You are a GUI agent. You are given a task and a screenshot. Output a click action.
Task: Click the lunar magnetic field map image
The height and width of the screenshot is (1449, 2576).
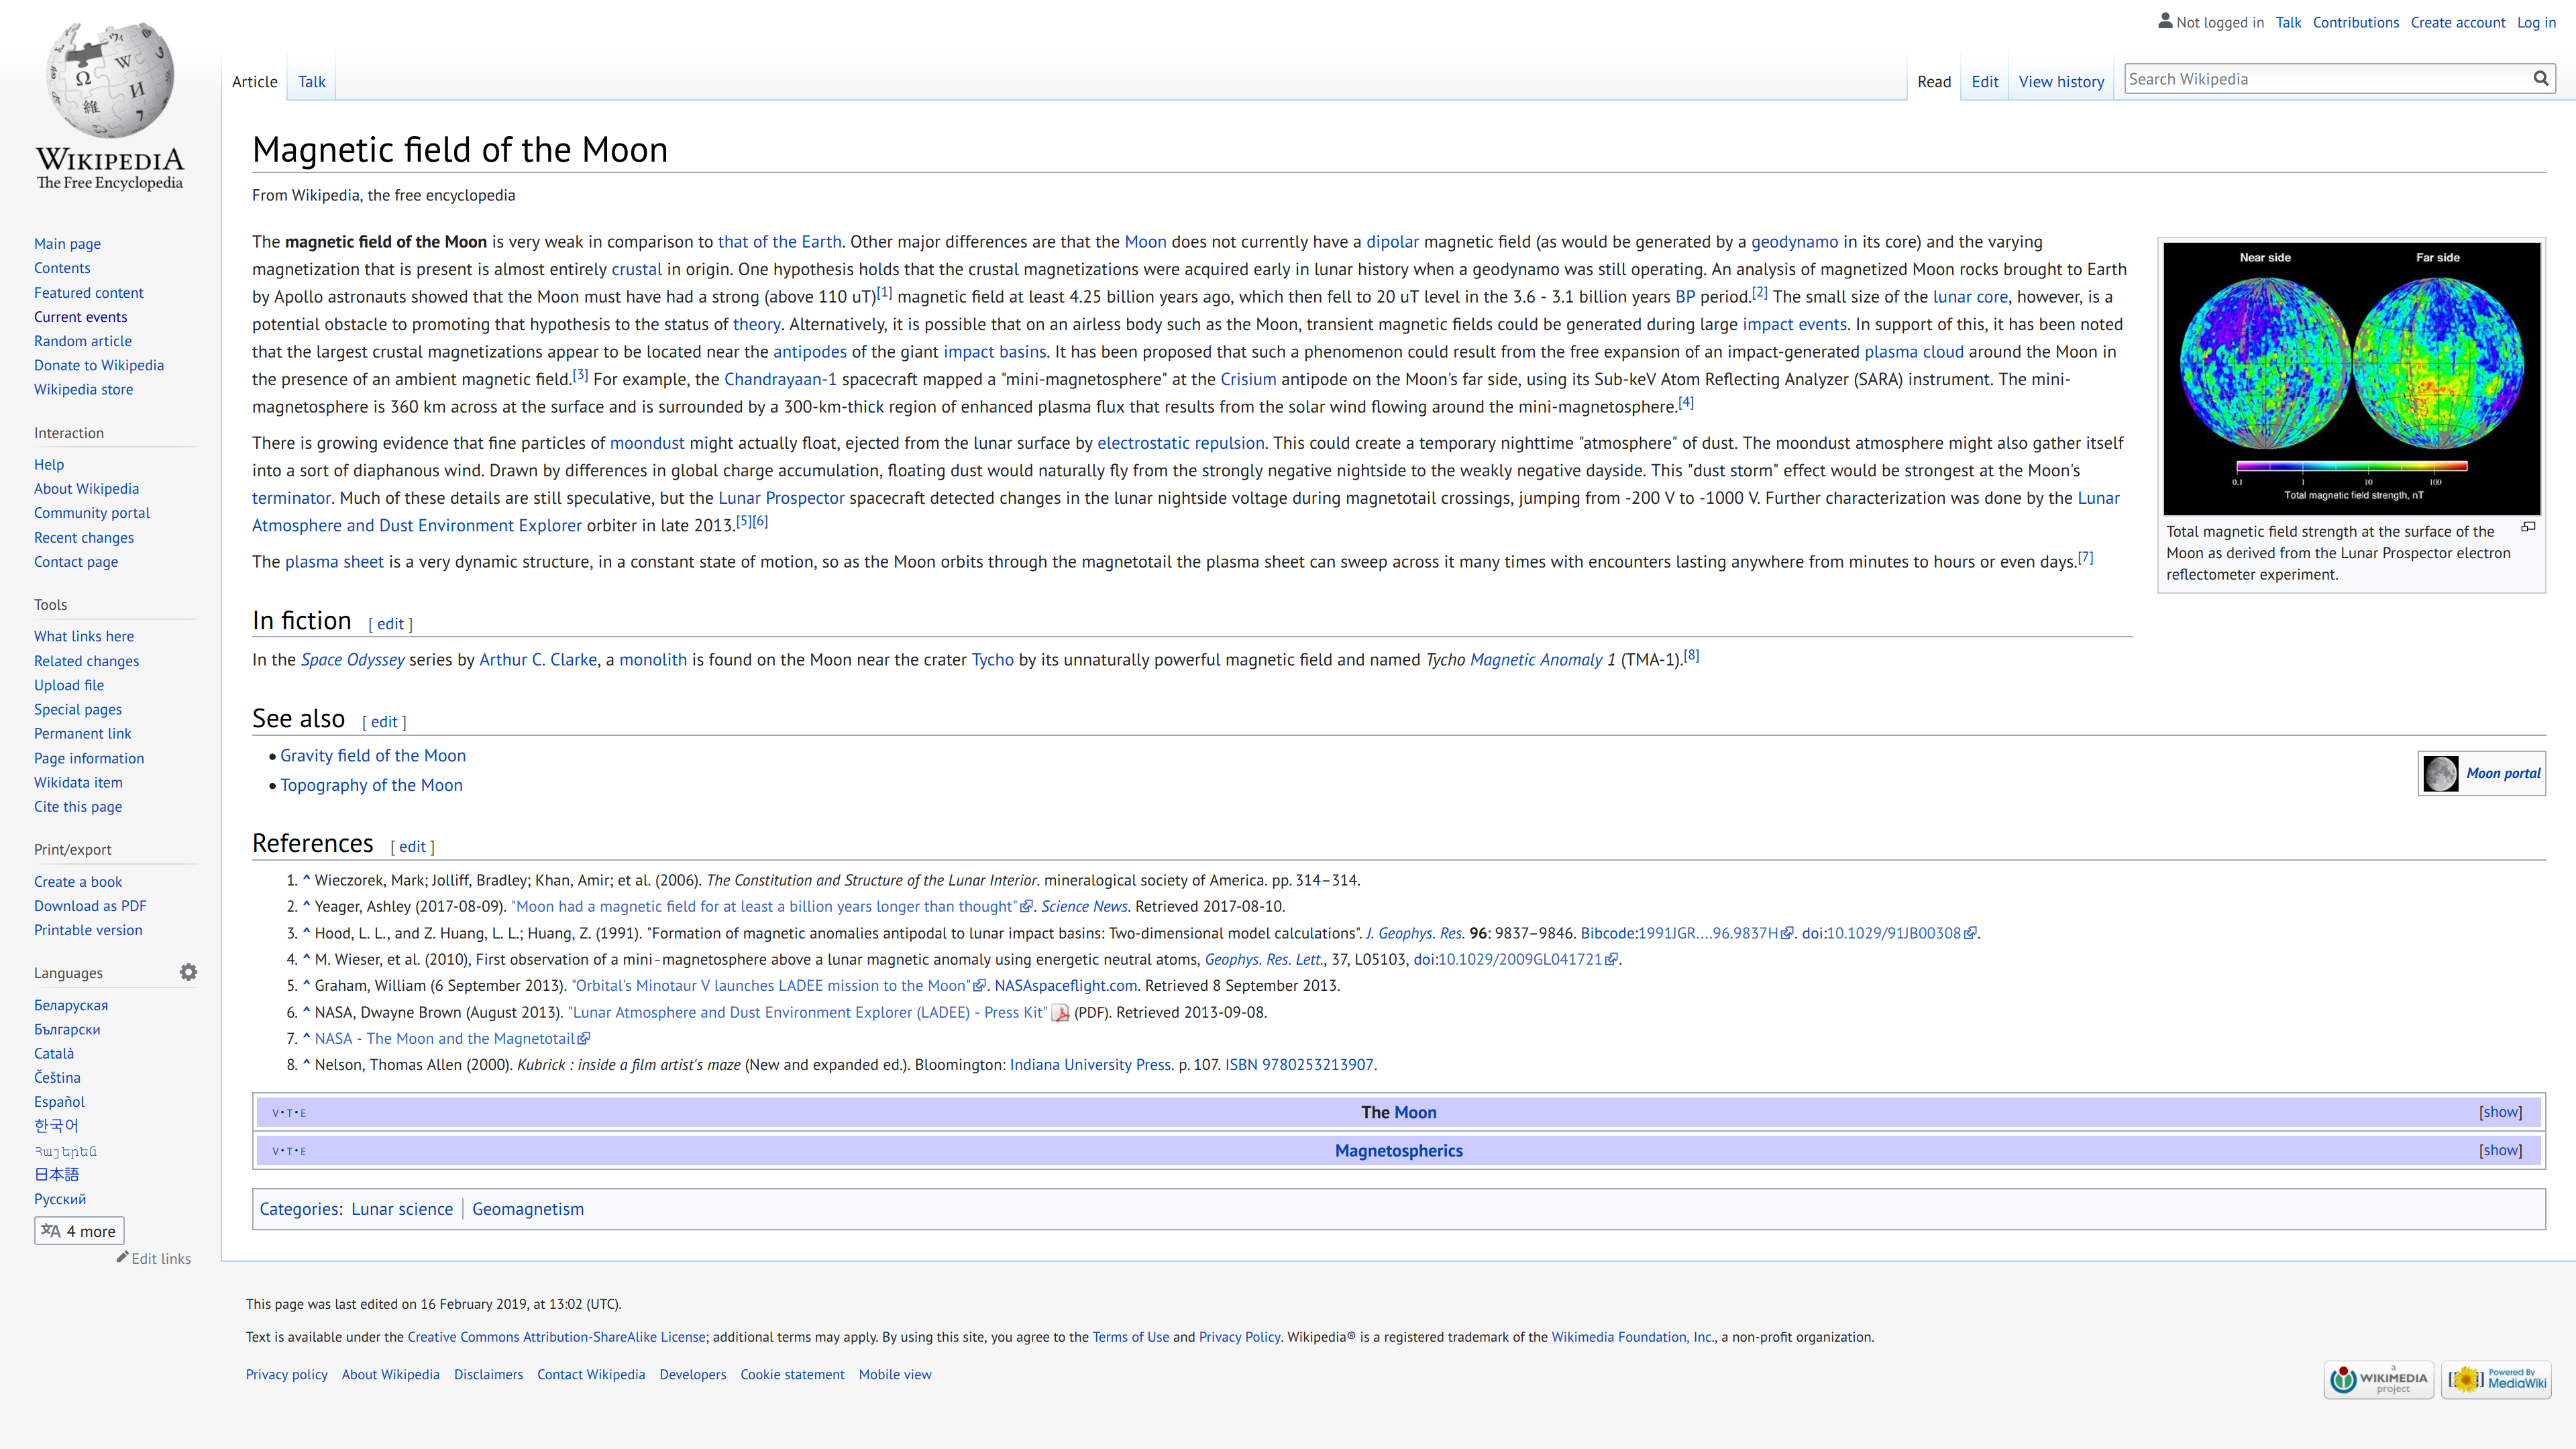point(2352,378)
